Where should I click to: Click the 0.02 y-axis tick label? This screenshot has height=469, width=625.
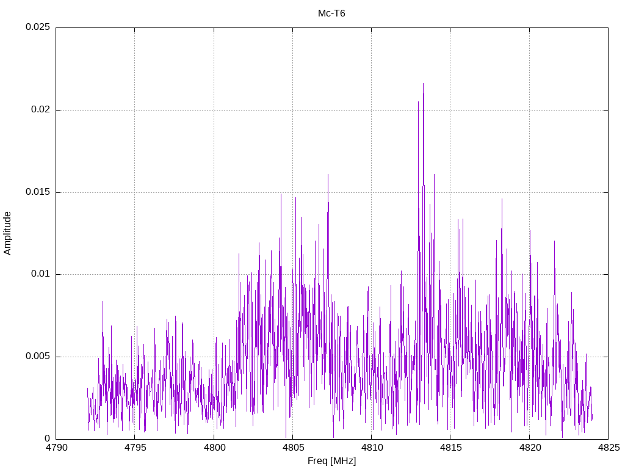click(x=41, y=110)
